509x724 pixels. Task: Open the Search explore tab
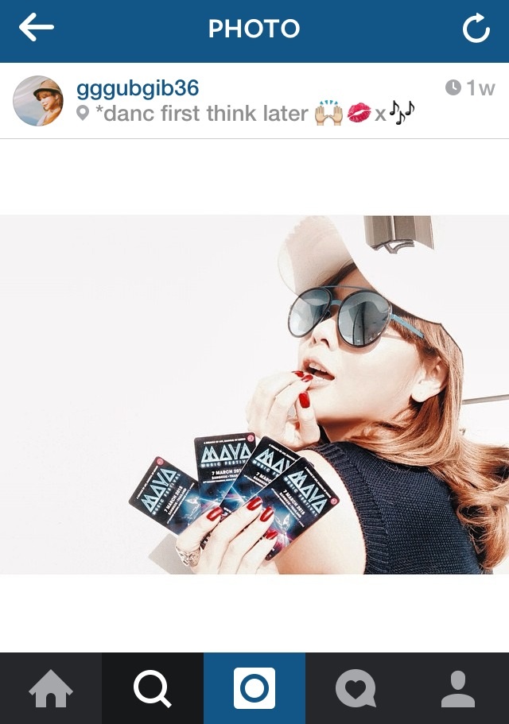[x=153, y=688]
